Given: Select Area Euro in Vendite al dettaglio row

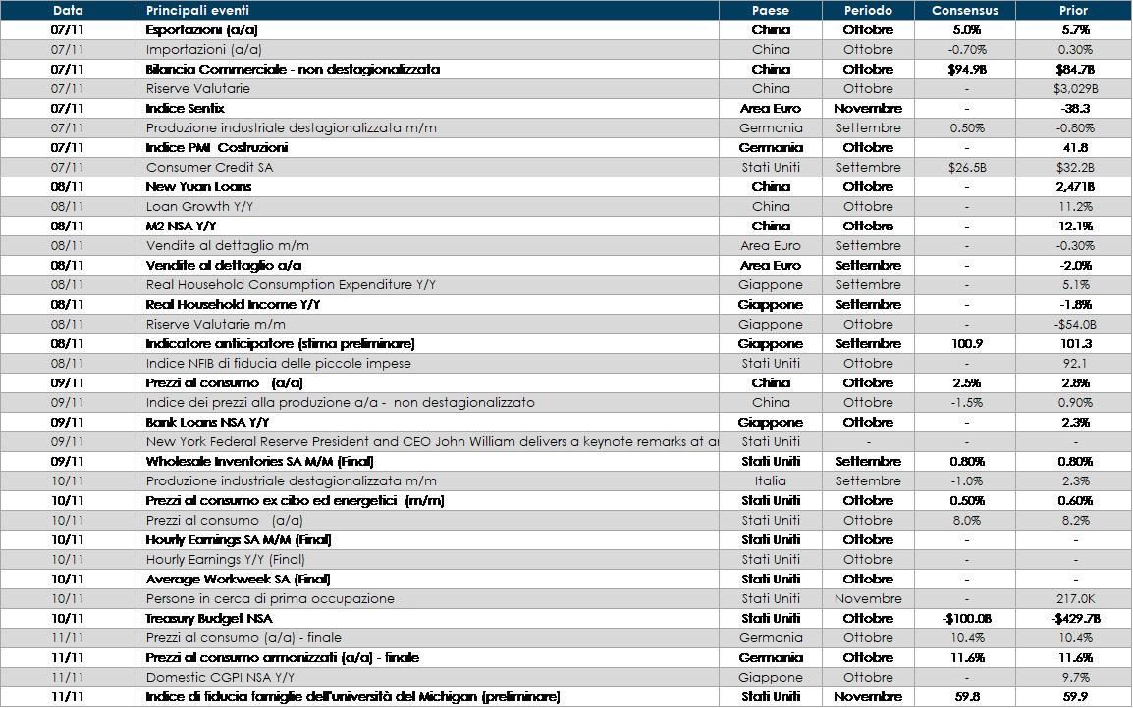Looking at the screenshot, I should (771, 246).
